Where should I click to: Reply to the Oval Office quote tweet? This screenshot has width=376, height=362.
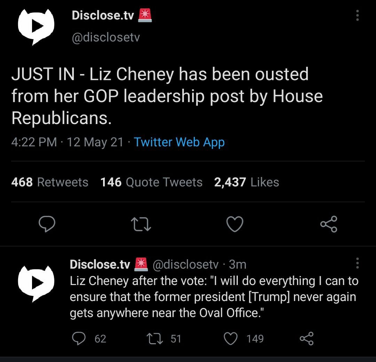click(x=79, y=338)
